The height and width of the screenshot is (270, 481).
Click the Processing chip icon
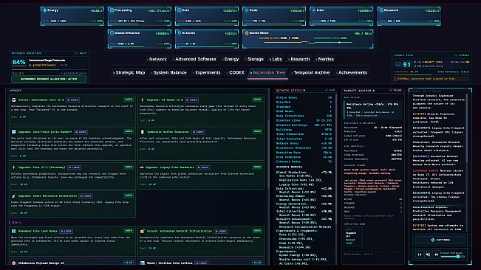coord(112,10)
